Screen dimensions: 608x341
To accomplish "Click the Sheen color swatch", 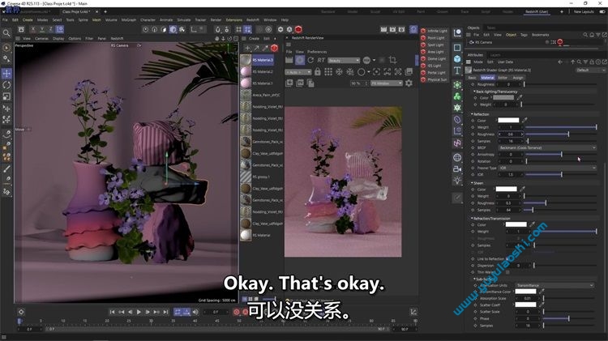I will coord(506,189).
